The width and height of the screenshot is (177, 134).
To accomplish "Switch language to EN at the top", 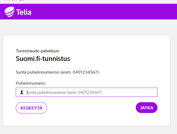I will [21, 1].
